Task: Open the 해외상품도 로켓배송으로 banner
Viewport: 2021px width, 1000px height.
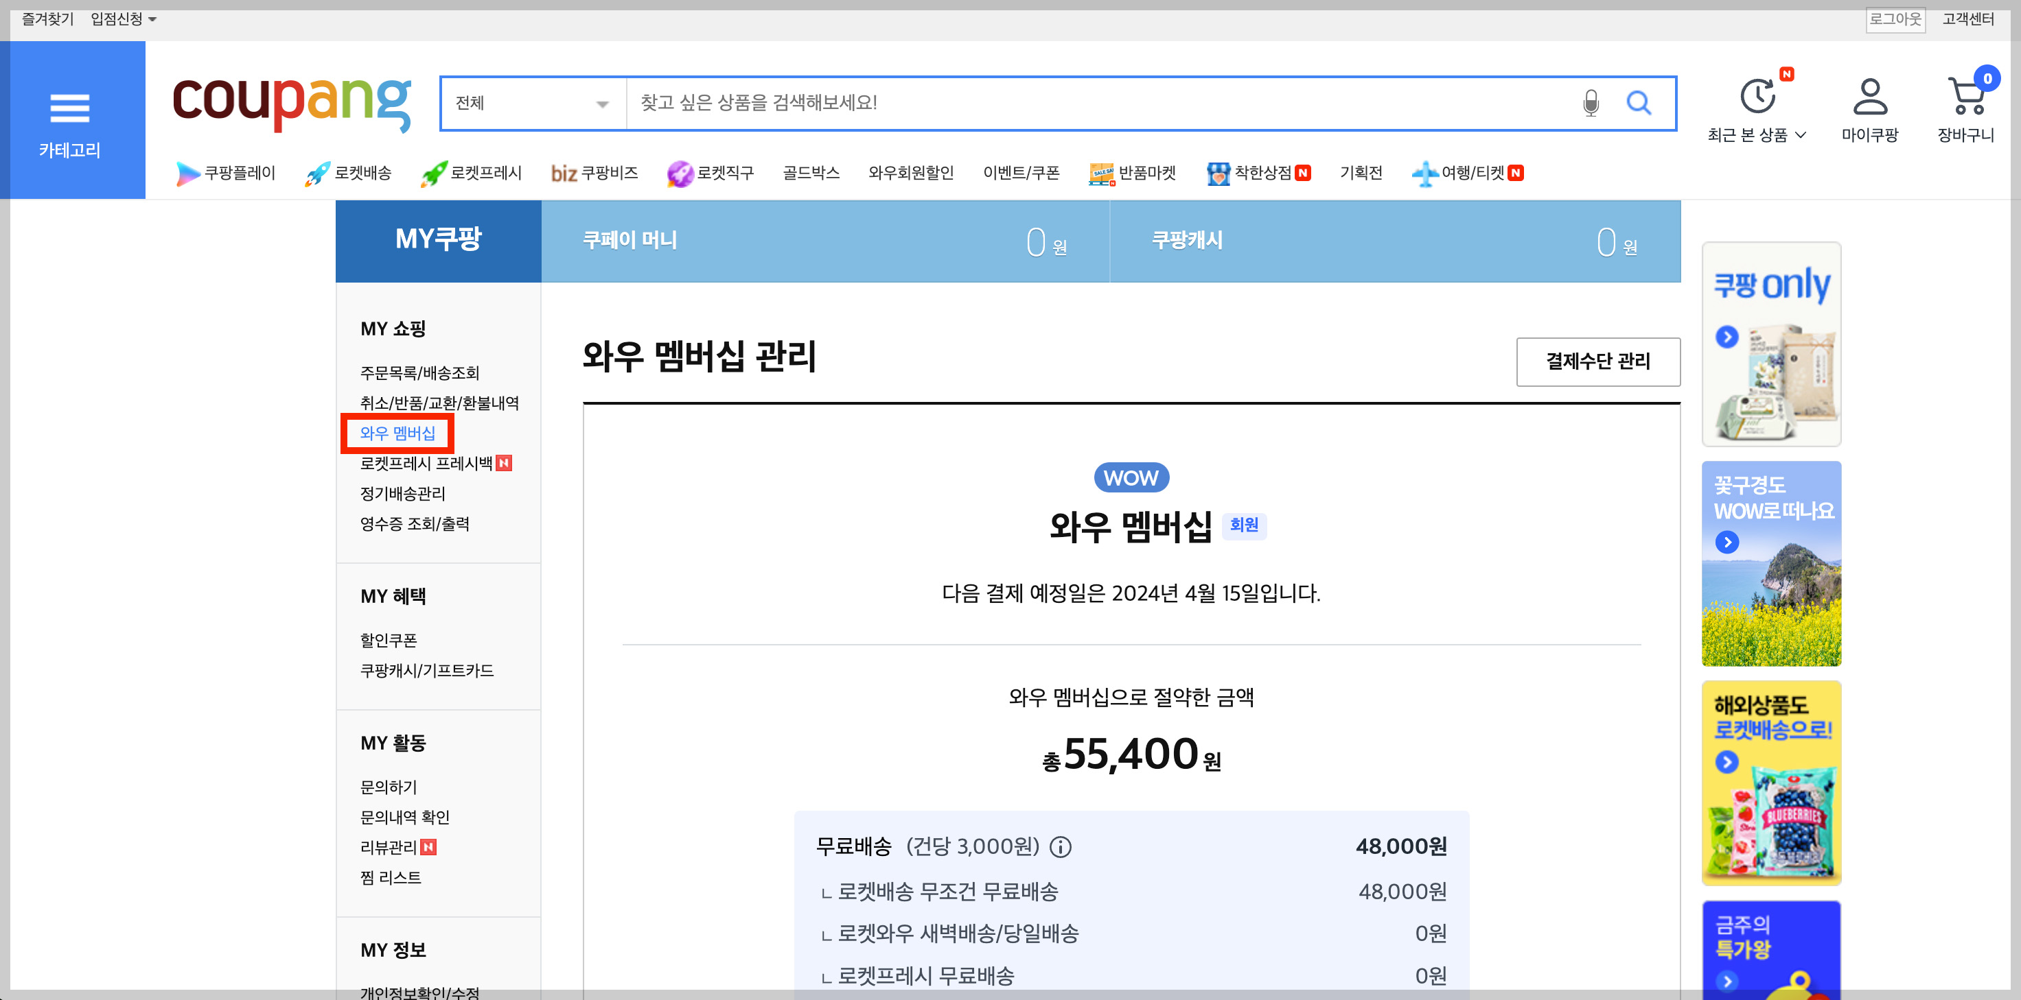Action: tap(1770, 783)
